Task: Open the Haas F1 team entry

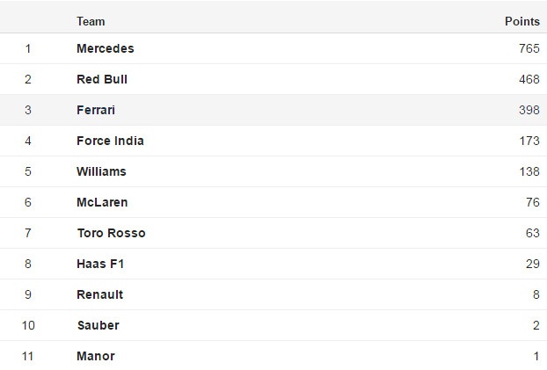Action: click(x=100, y=264)
